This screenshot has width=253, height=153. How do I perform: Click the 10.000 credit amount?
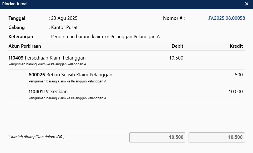tap(235, 92)
